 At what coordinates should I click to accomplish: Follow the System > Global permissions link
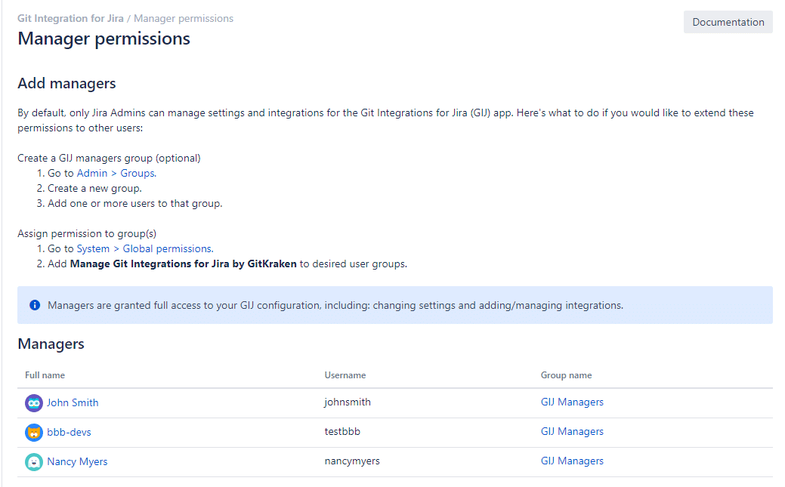click(145, 248)
